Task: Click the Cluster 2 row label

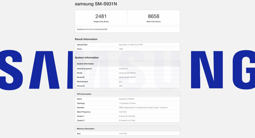Action: pos(81,120)
